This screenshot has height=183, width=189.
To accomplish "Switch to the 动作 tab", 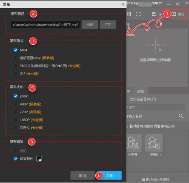I will click(x=141, y=91).
